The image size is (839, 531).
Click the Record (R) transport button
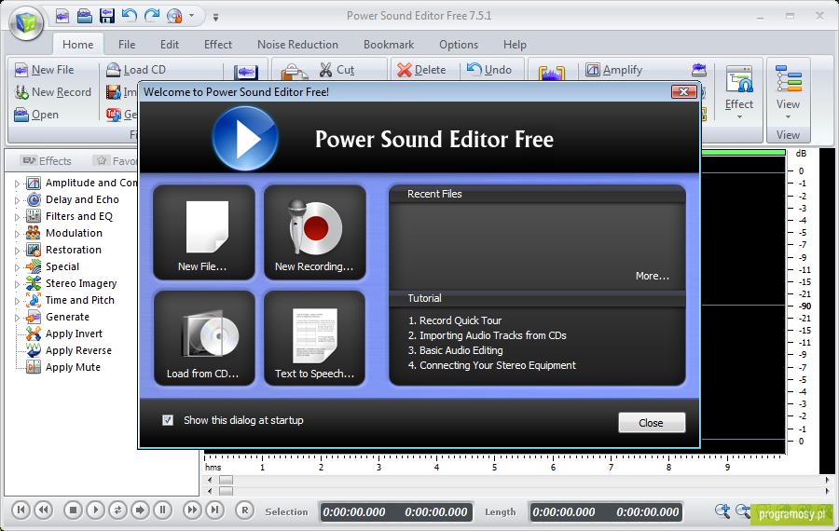(244, 510)
